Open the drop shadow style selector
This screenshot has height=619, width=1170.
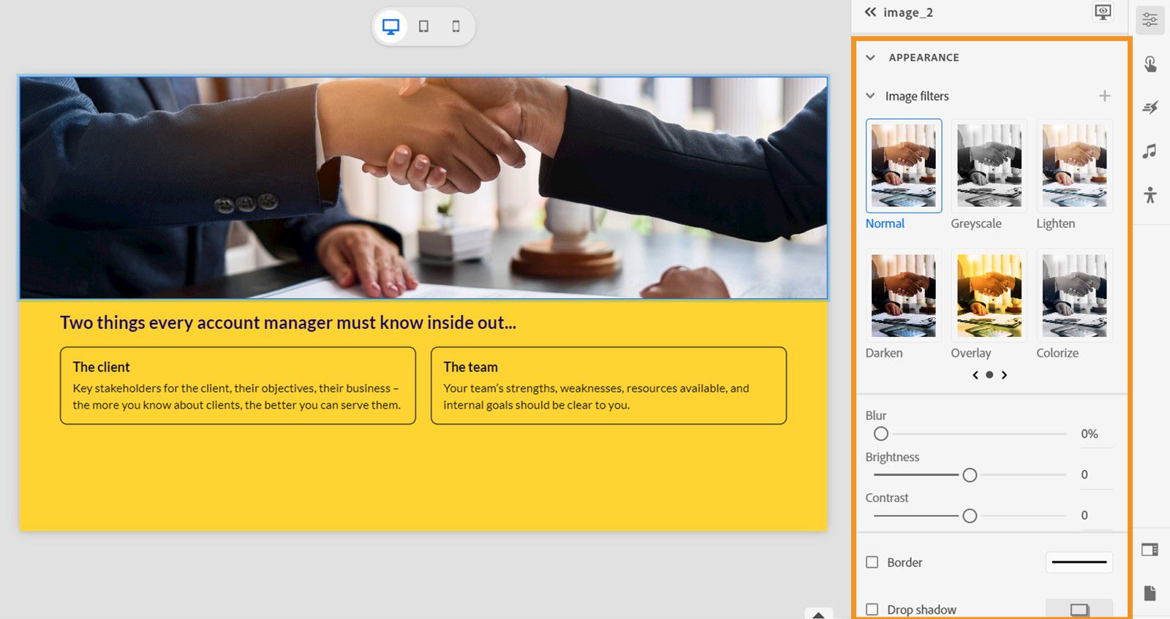point(1079,609)
